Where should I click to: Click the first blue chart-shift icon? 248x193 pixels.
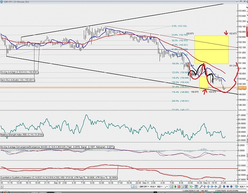tap(224, 187)
